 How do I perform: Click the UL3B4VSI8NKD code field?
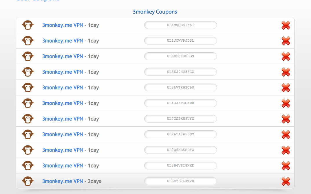point(180,166)
